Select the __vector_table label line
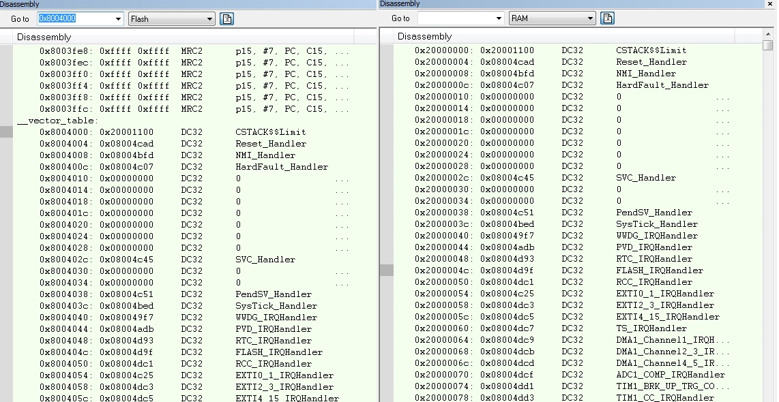This screenshot has width=779, height=402. pyautogui.click(x=57, y=121)
